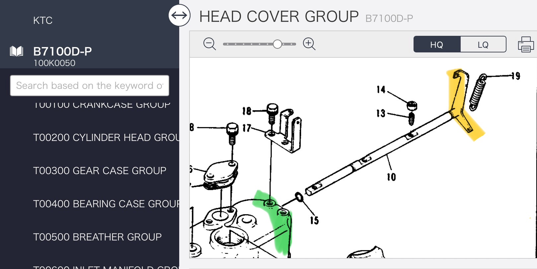Click the zoom in magnifier icon

coord(309,44)
